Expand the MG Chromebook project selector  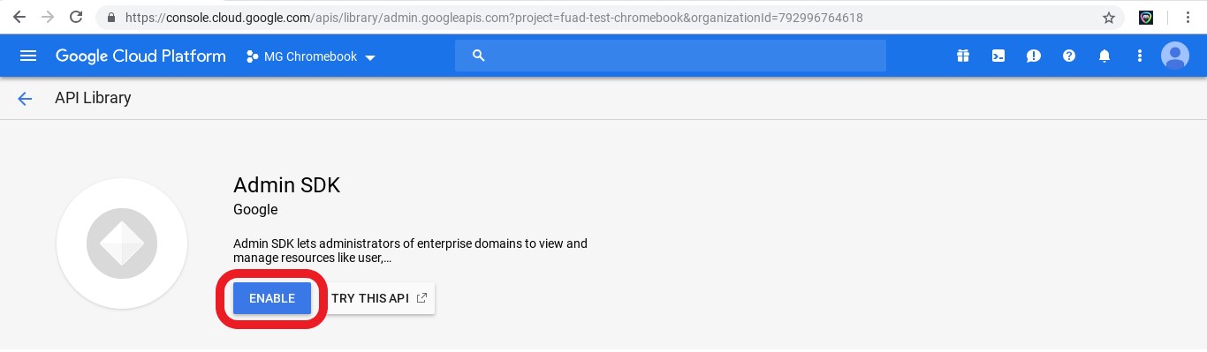[x=311, y=56]
